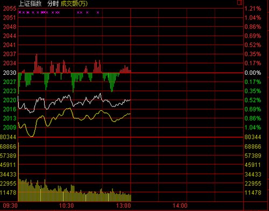Click the 10:30 time axis label

point(66,206)
